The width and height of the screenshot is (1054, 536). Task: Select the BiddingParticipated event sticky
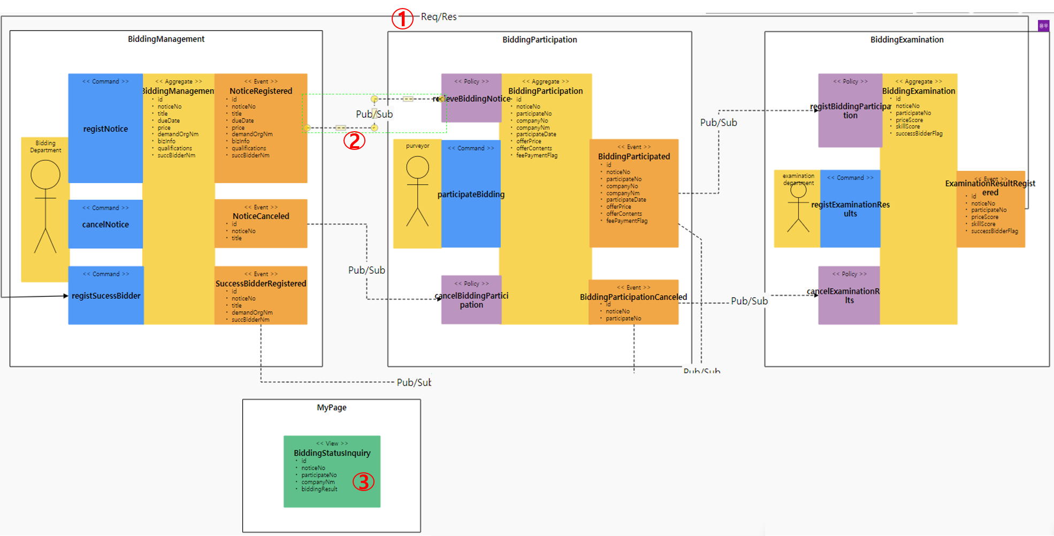(634, 193)
